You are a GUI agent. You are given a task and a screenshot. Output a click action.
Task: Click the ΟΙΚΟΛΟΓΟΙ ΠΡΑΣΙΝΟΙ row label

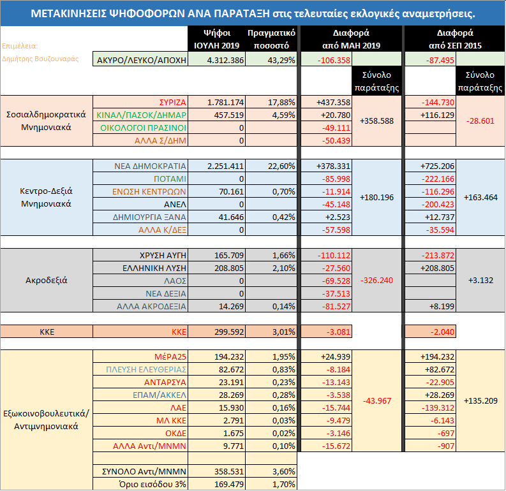pos(140,128)
